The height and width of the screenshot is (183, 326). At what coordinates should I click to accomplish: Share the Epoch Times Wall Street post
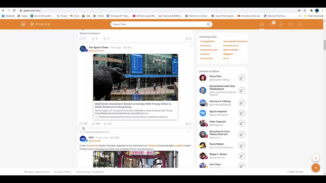[190, 124]
